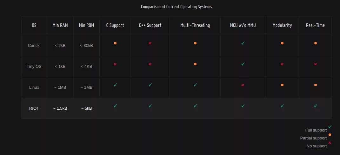Click the Full support legend checkmark
This screenshot has height=155, width=340.
coord(330,127)
